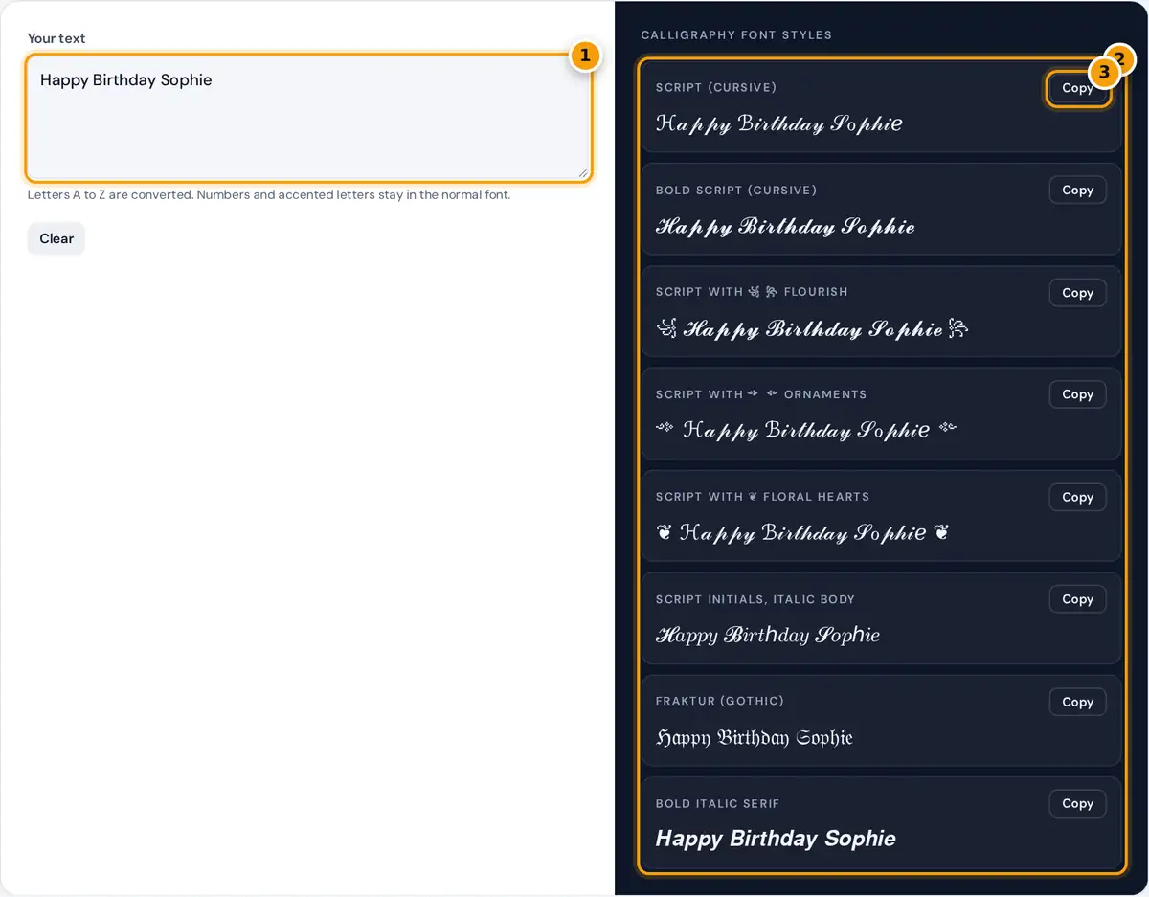Copy the Fraktur (Gothic) style

pos(1077,702)
